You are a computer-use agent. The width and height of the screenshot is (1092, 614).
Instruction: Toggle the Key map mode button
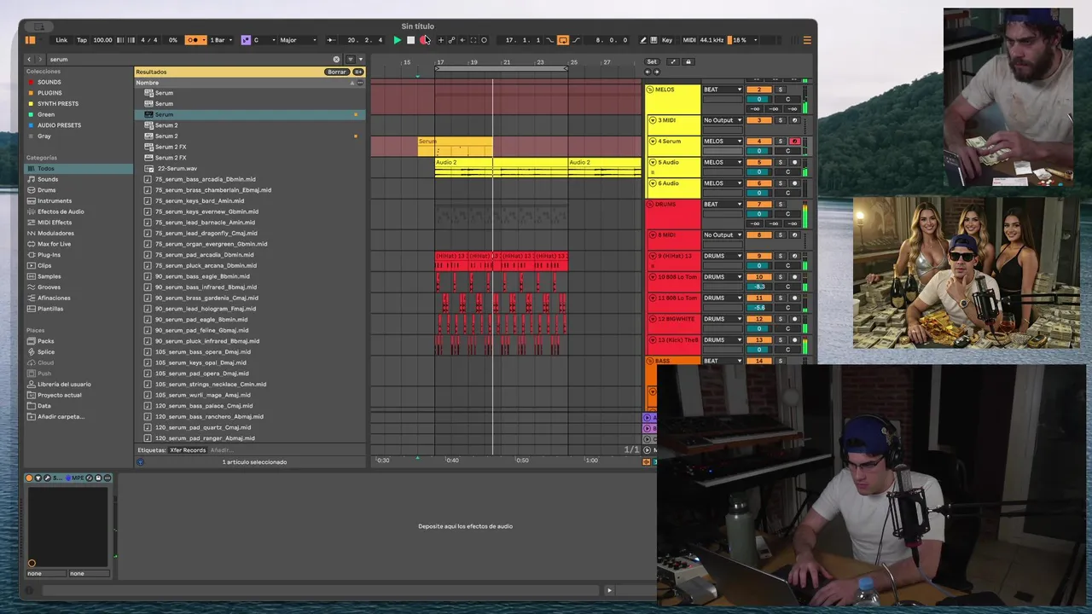pos(667,40)
